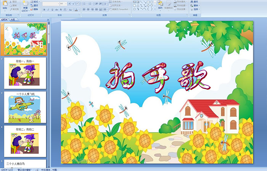Select the Text Box shape
The image size is (267, 171).
pos(134,2)
